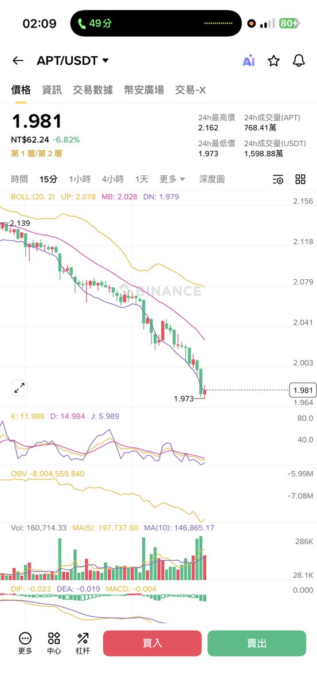This screenshot has height=688, width=317.
Task: Tap the back arrow icon
Action: pos(18,61)
